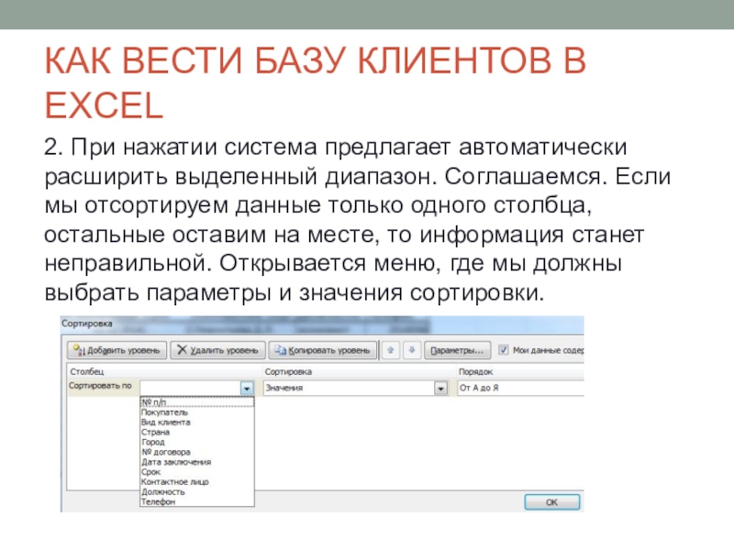
Task: Choose 'Срок' from the dropdown list
Action: (197, 472)
